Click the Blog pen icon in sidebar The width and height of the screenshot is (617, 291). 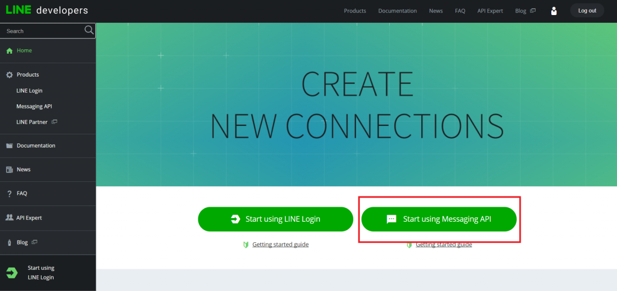[x=10, y=243]
